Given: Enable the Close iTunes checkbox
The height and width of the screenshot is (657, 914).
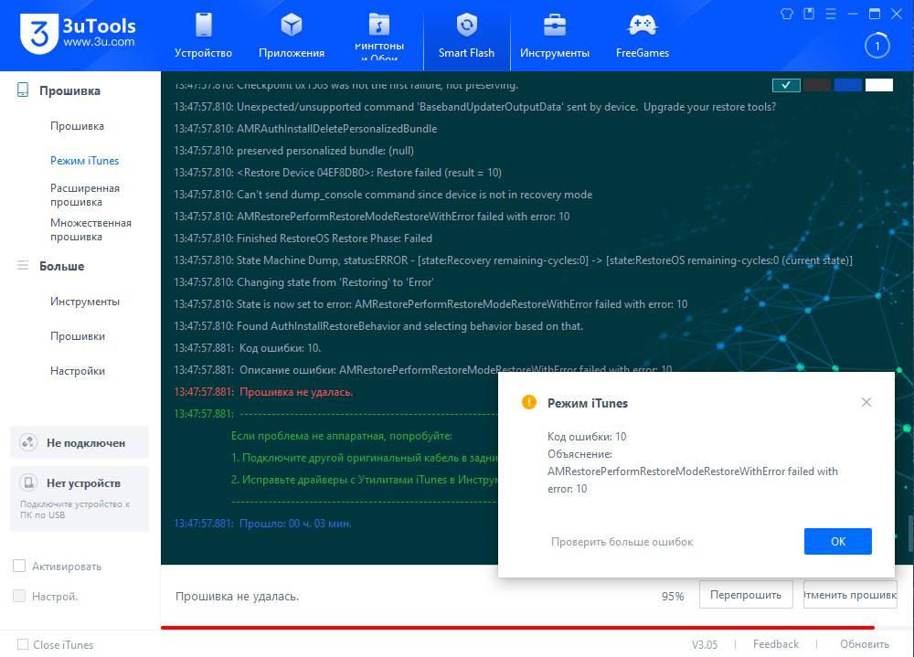Looking at the screenshot, I should [x=23, y=644].
